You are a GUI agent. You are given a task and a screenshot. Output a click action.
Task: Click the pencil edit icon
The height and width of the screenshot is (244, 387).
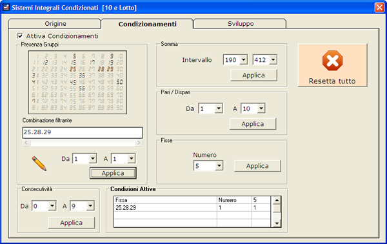[x=39, y=163]
